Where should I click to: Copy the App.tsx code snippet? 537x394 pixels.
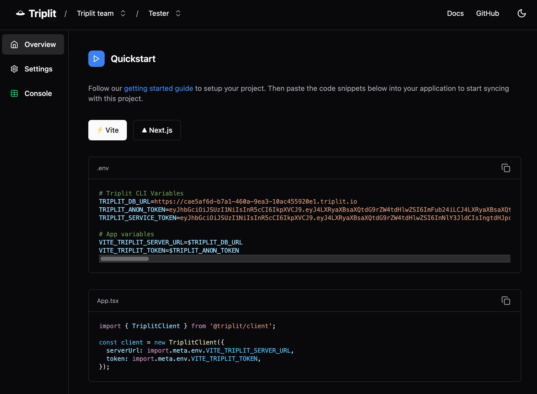tap(506, 301)
